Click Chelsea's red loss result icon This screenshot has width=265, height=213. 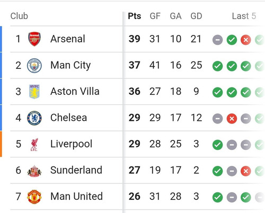click(x=232, y=119)
